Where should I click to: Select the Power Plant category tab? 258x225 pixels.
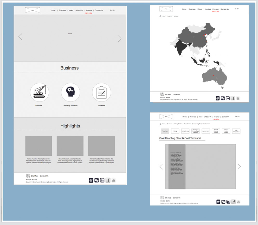(165, 131)
